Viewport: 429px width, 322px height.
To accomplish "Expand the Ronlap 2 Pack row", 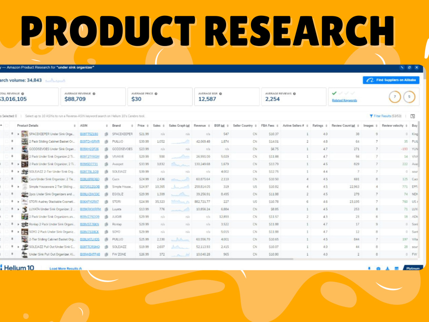I will pos(18,224).
